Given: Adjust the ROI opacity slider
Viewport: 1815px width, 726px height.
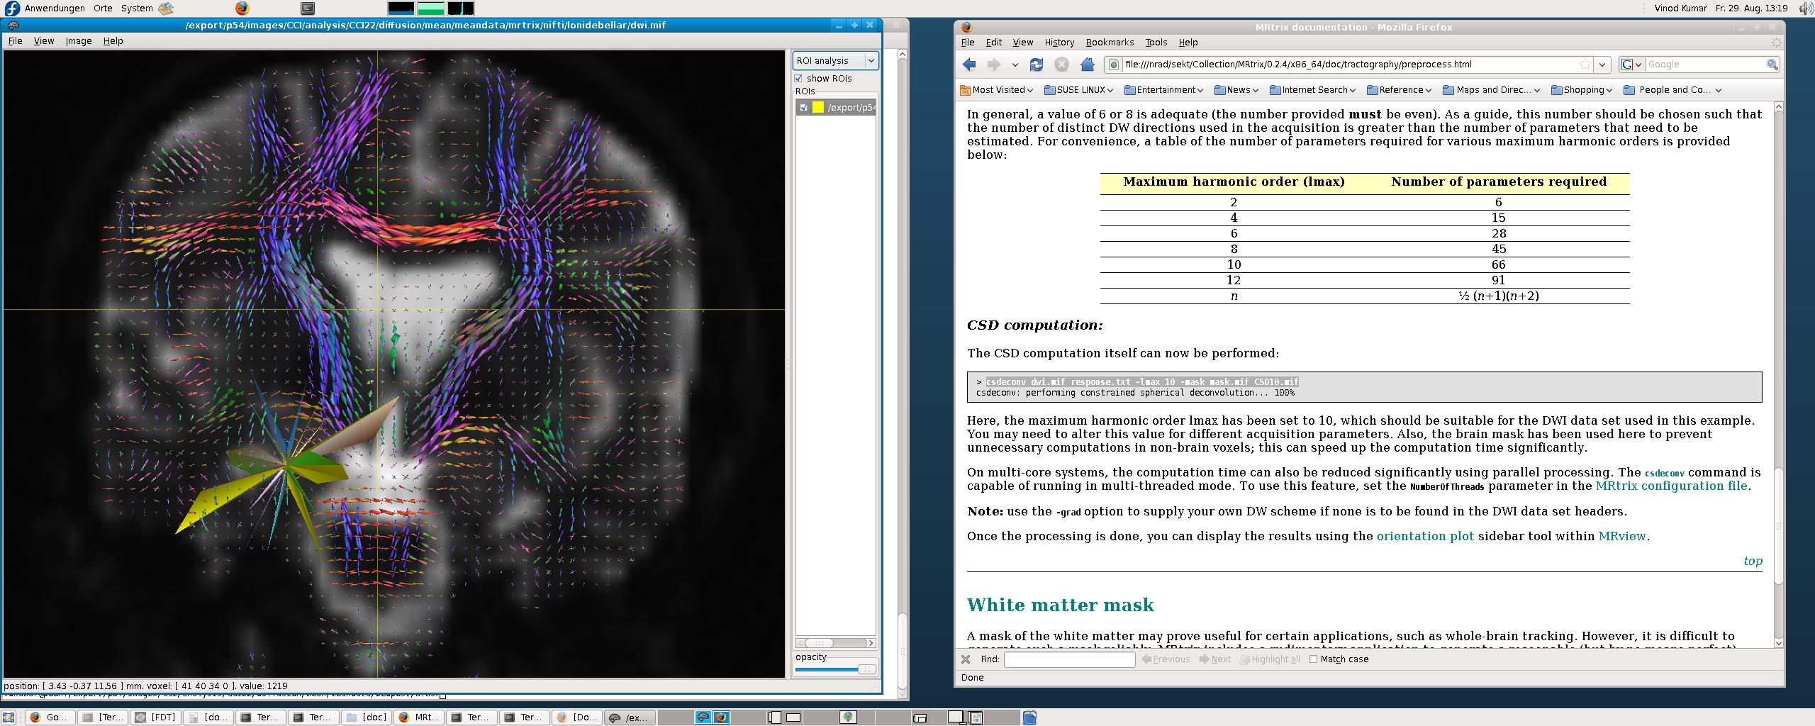Looking at the screenshot, I should coord(866,669).
